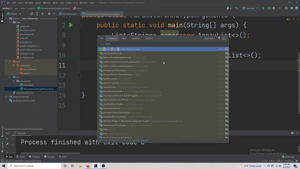Open Run panel settings gear
300x169 pixels.
(292, 133)
